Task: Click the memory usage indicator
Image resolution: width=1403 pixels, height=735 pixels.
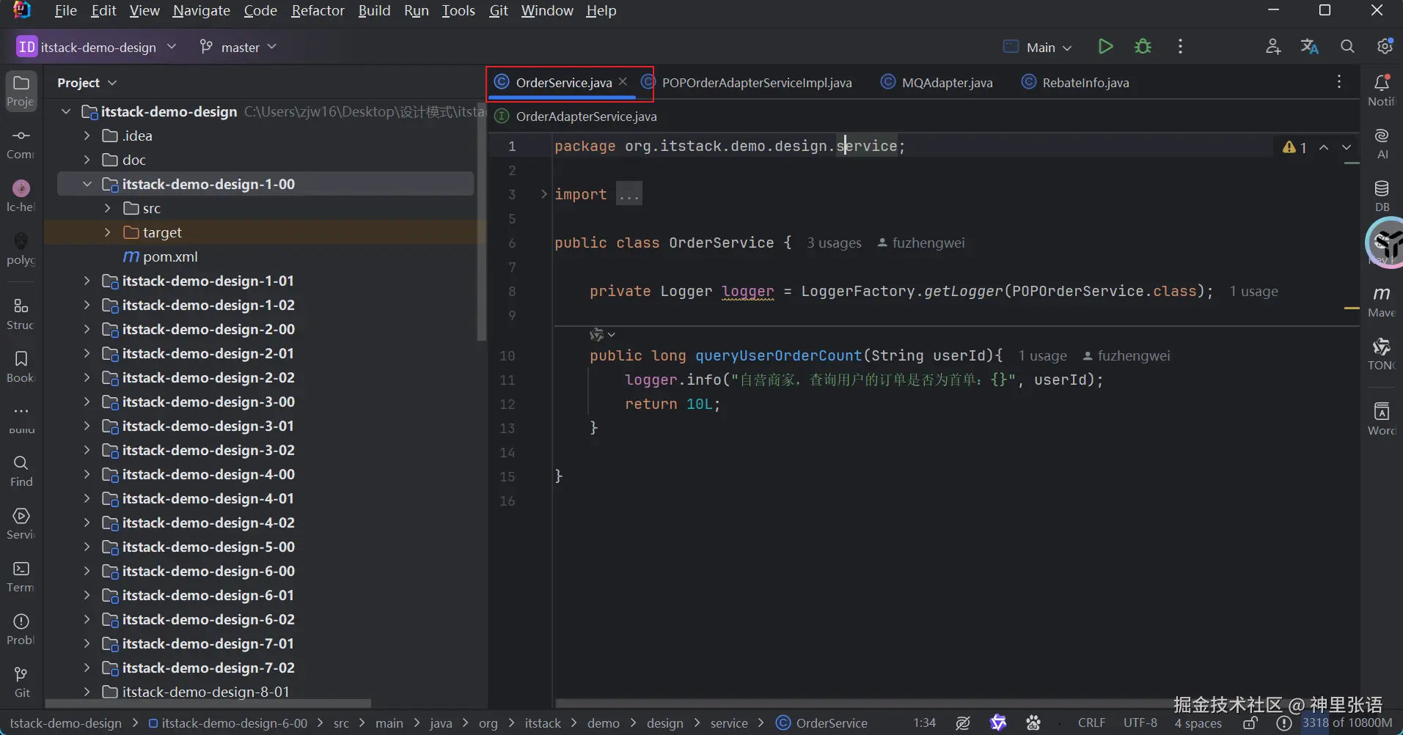Action: coord(1347,723)
